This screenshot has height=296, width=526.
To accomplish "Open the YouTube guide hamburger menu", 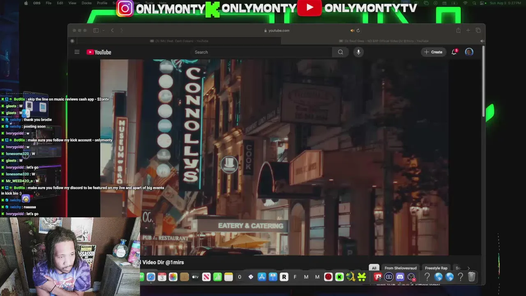I will [77, 52].
